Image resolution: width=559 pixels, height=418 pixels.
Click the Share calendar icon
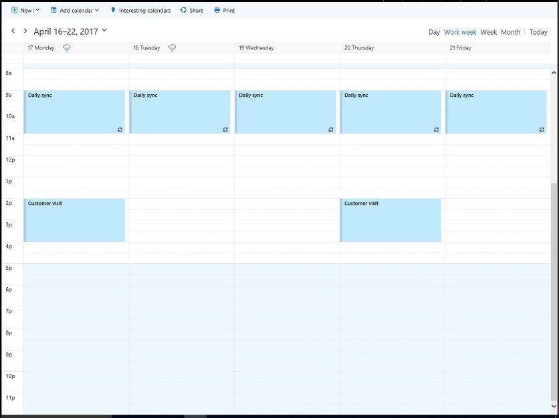183,10
